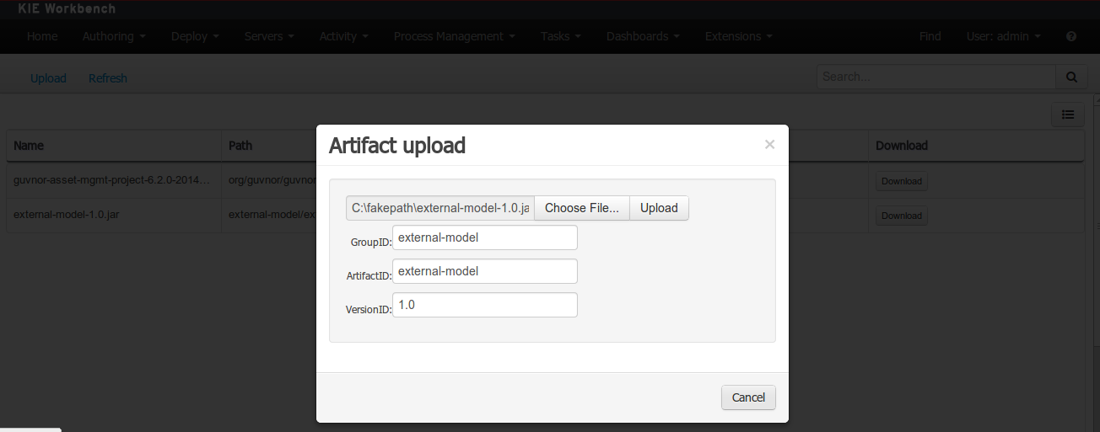The height and width of the screenshot is (432, 1100).
Task: Click the Upload link in the toolbar
Action: (x=48, y=78)
